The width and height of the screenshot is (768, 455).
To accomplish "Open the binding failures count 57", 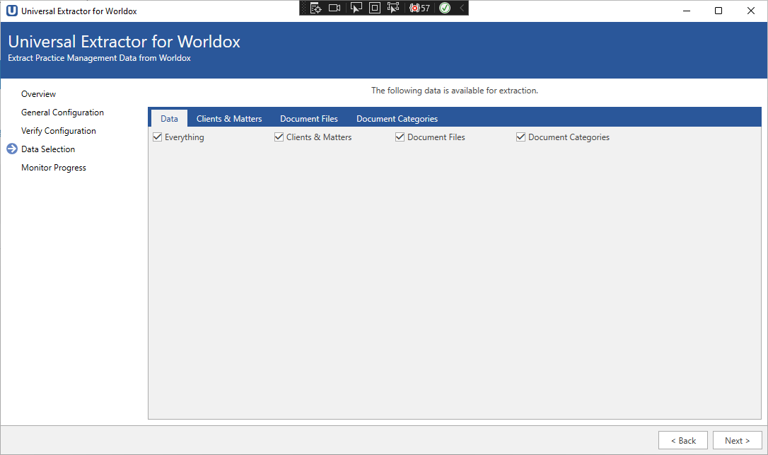I will point(420,8).
